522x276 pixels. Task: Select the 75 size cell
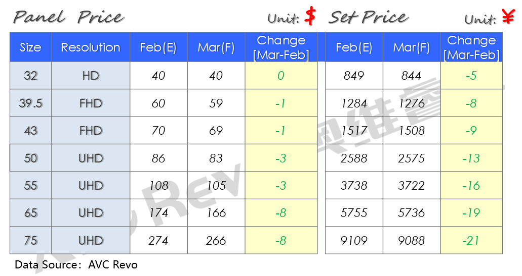click(x=30, y=240)
